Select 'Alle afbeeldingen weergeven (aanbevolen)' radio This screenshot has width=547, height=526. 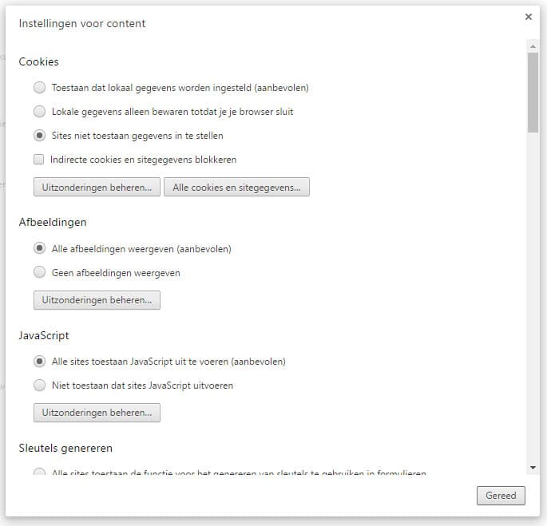(x=39, y=248)
